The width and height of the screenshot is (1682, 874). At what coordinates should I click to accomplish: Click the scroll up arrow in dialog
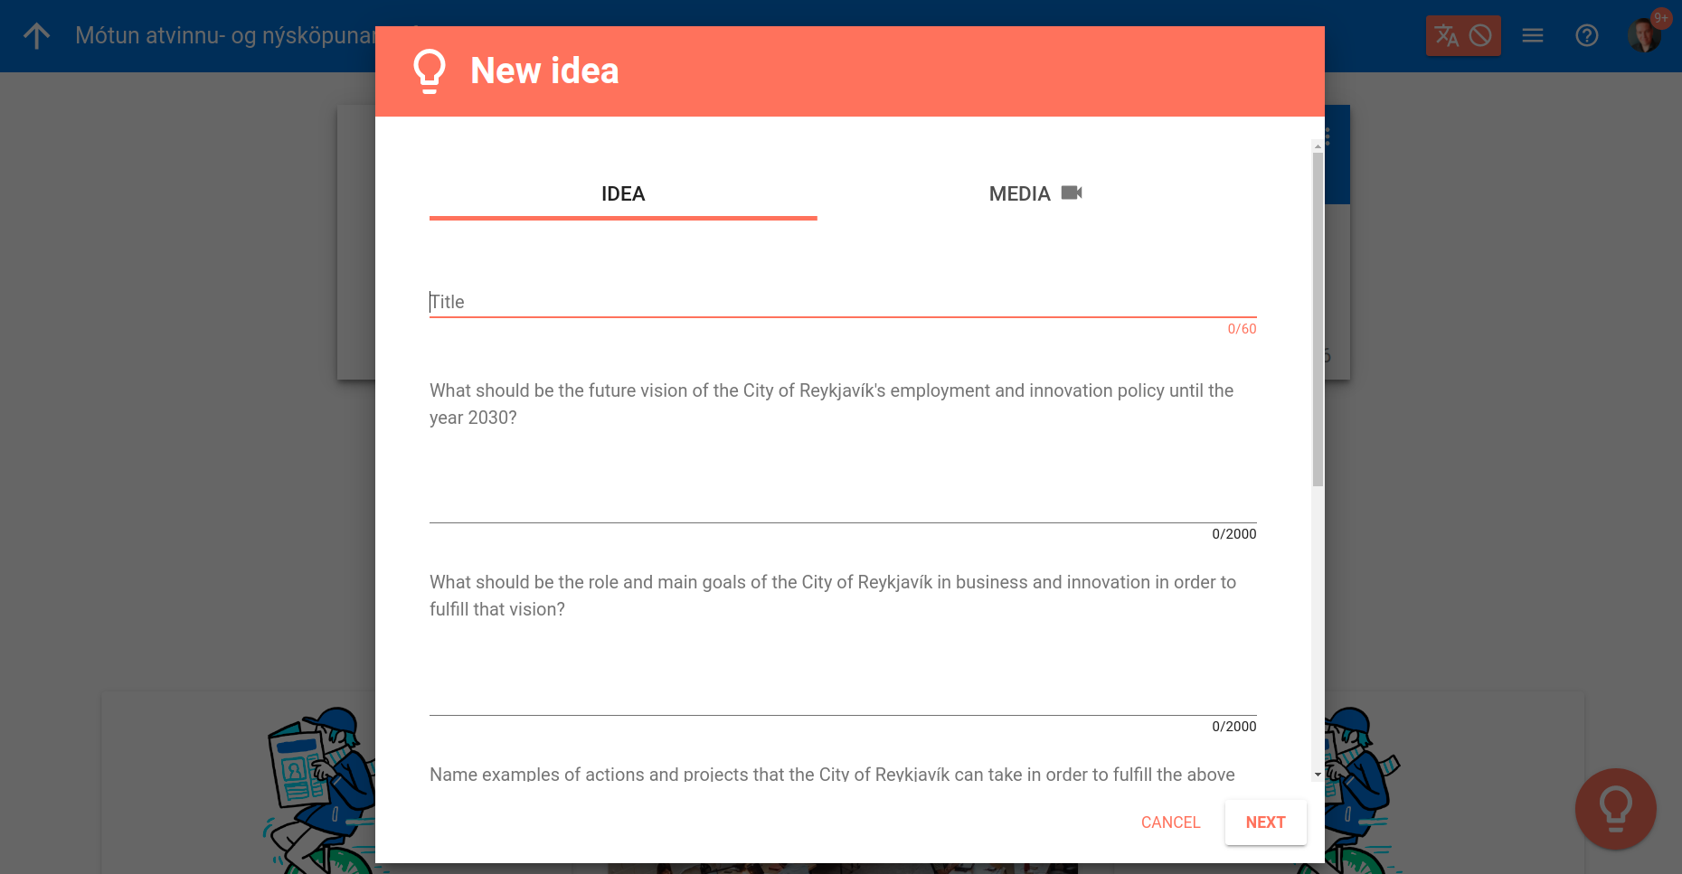point(1318,146)
